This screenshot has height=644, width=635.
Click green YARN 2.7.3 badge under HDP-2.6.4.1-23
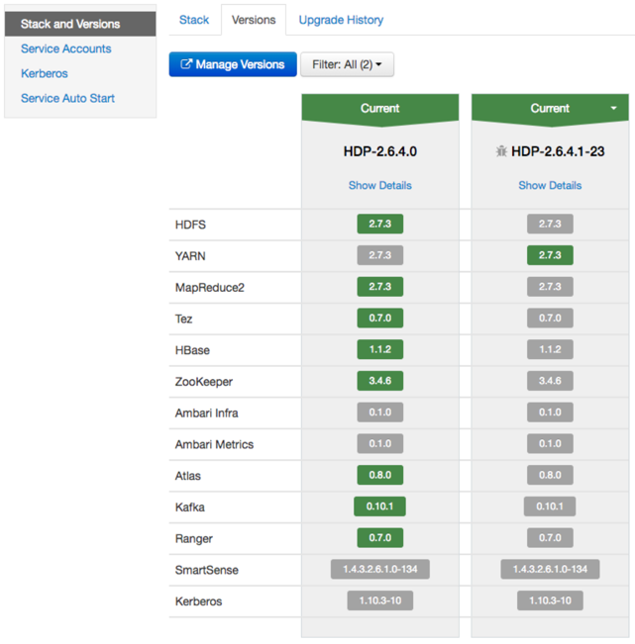coord(550,255)
